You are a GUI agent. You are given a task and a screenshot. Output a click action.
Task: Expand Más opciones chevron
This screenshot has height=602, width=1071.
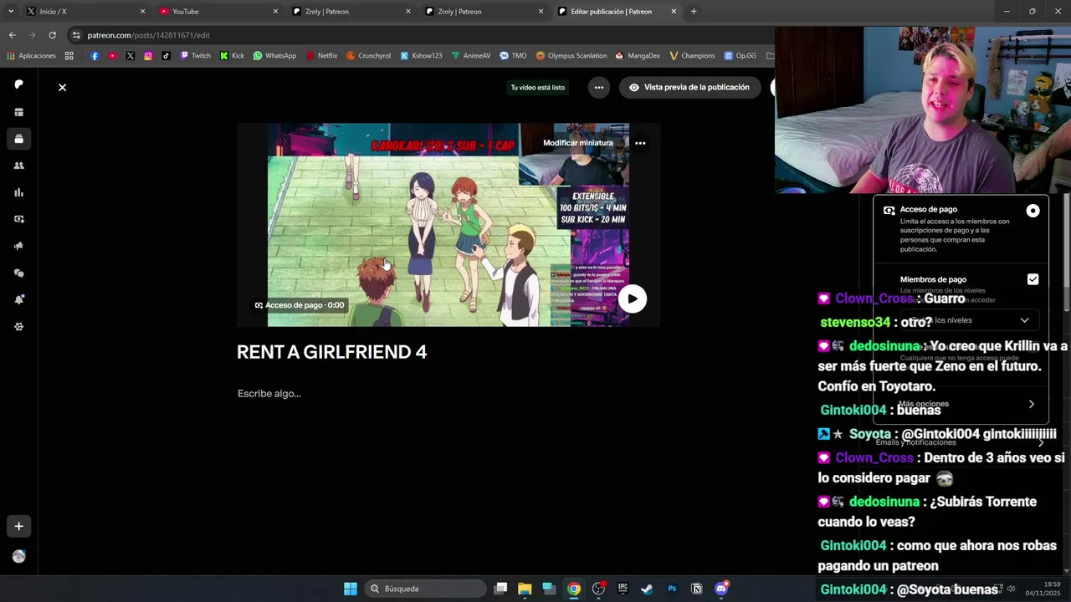[x=1031, y=404]
